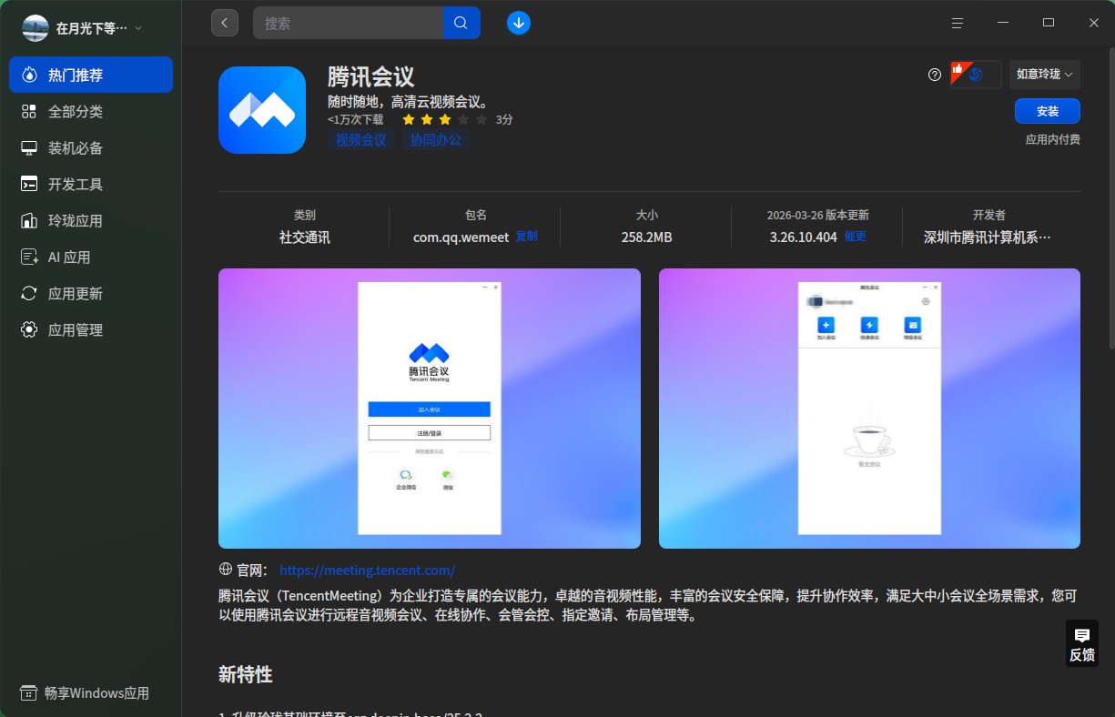Select 热门推荐 in the sidebar

[91, 75]
